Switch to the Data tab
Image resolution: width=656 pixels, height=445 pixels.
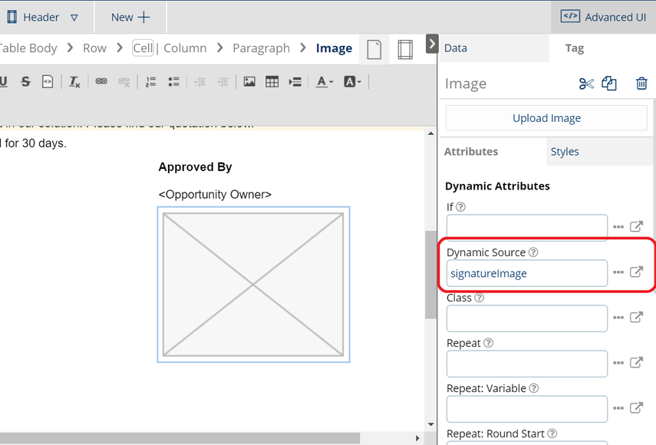coord(456,48)
